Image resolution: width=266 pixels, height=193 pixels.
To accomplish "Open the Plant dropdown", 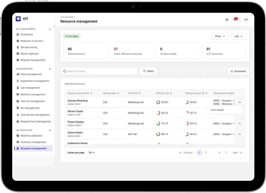I will 220,36.
